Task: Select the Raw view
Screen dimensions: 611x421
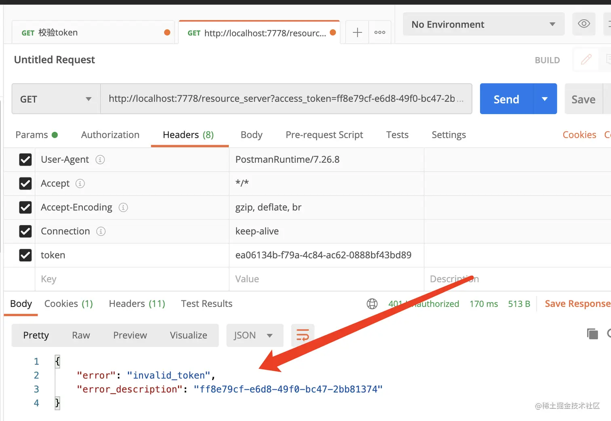Action: (x=81, y=335)
